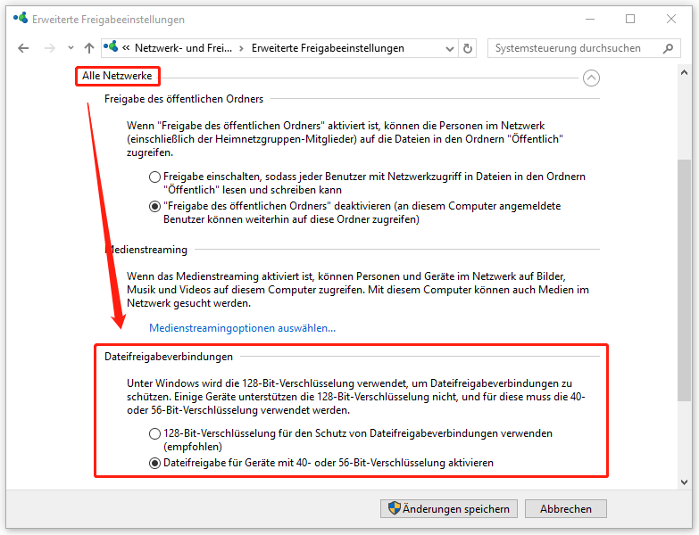This screenshot has width=699, height=535.
Task: Click window title network icon
Action: (x=21, y=18)
